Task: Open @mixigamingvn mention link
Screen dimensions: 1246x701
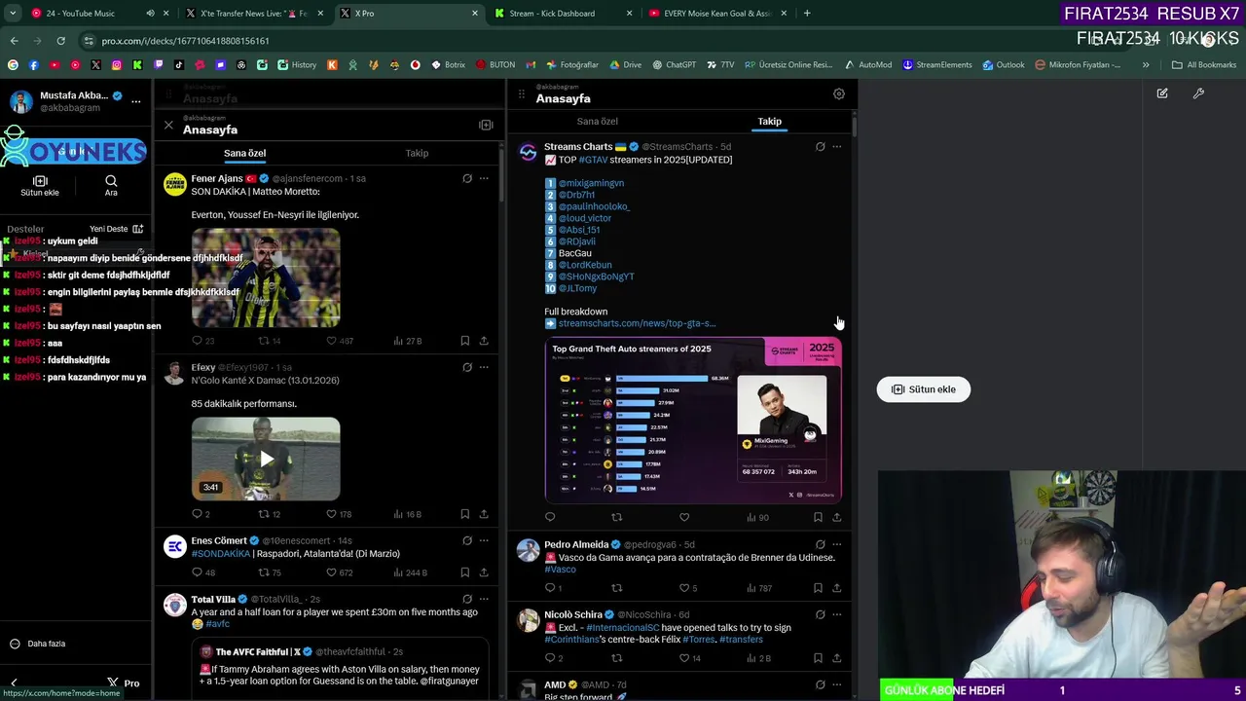Action: tap(591, 183)
